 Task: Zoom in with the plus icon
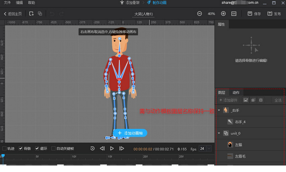223,14
